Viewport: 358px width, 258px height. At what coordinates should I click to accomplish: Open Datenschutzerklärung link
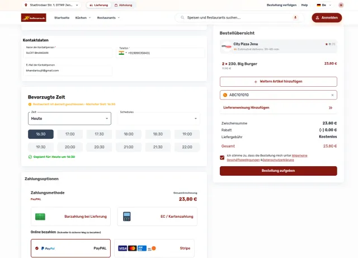point(278,160)
